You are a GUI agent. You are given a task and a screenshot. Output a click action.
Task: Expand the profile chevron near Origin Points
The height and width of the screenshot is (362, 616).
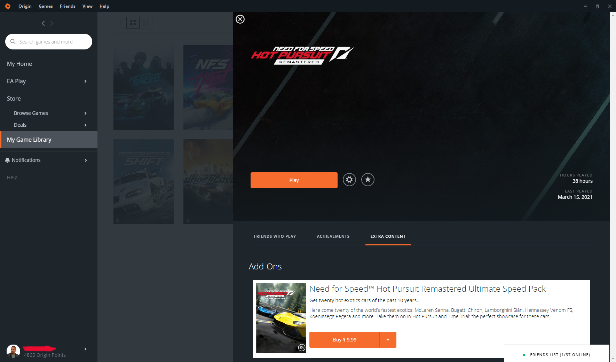pyautogui.click(x=85, y=349)
